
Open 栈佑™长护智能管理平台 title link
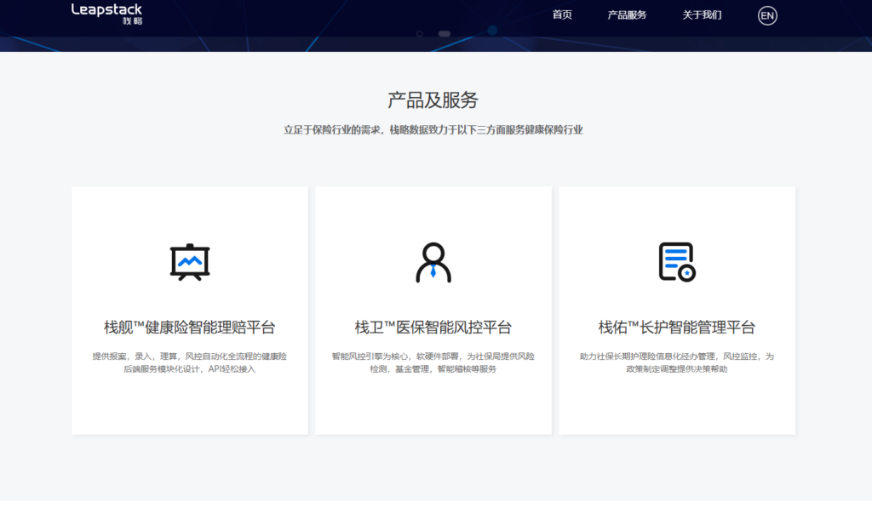pos(677,328)
